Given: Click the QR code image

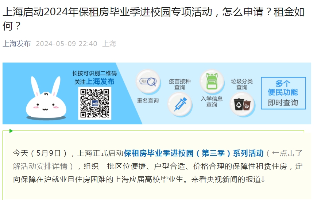Looking at the screenshot, I should tap(94, 103).
